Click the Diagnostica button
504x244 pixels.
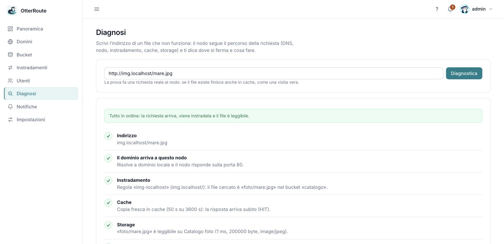click(x=464, y=73)
